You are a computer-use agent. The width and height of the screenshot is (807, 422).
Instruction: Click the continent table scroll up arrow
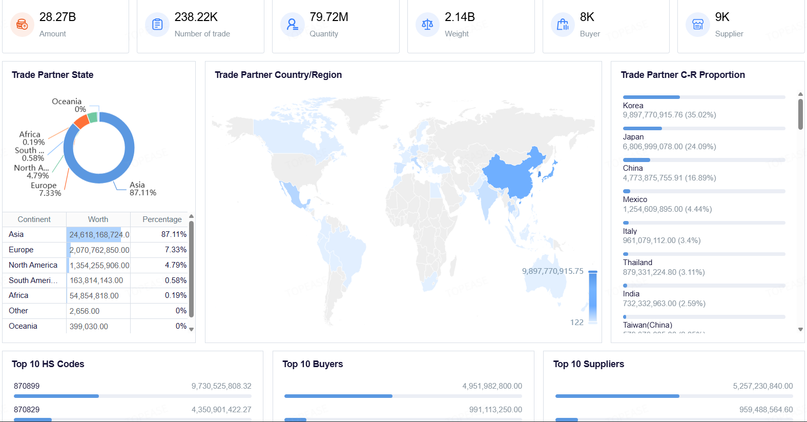(192, 216)
